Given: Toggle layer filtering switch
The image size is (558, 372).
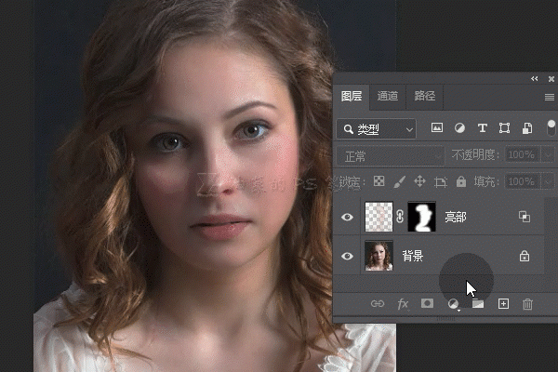Looking at the screenshot, I should (551, 127).
